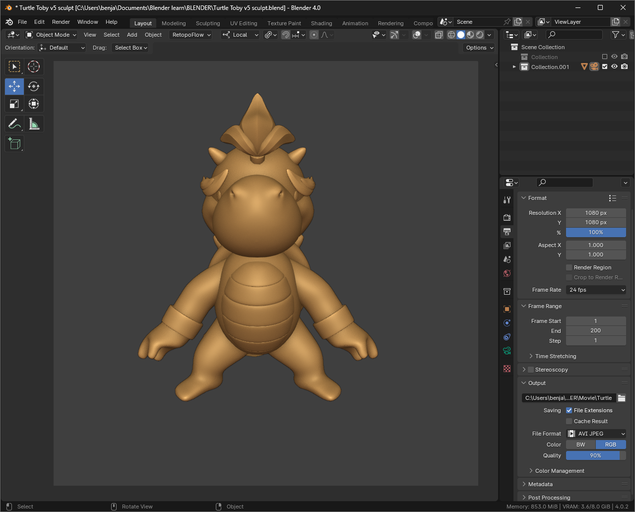The image size is (635, 512).
Task: Open the Window menu
Action: pyautogui.click(x=87, y=22)
